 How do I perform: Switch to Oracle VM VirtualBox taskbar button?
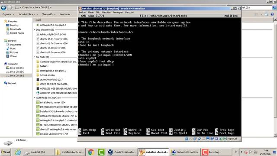pyautogui.click(x=122, y=152)
